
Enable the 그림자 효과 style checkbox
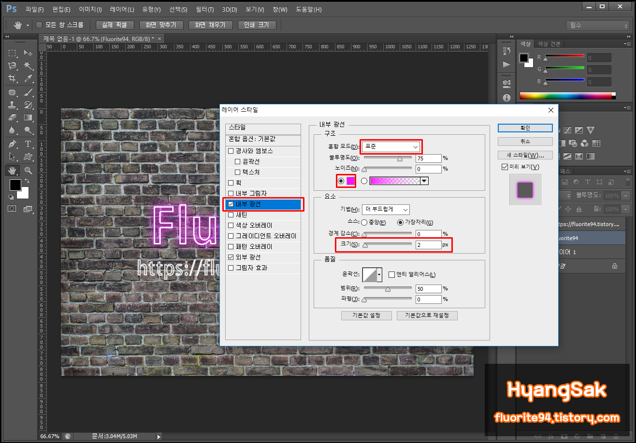[x=231, y=268]
